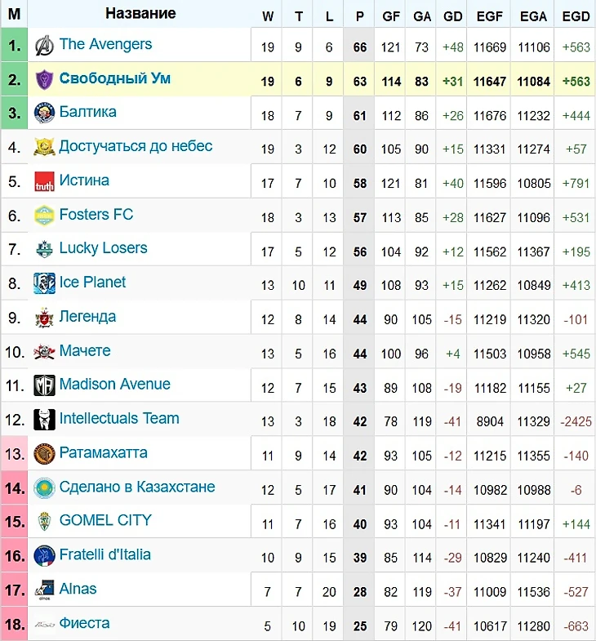This screenshot has height=641, width=596.
Task: Sort by the EGD column header
Action: [576, 15]
